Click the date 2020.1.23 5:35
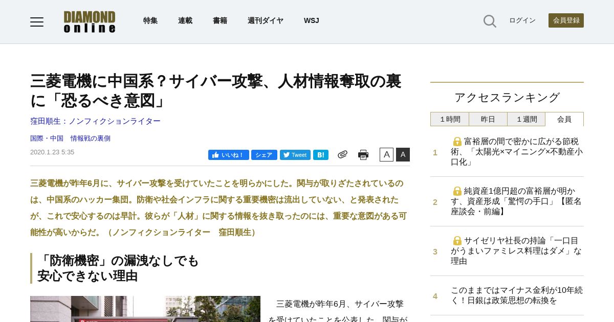The image size is (614, 322). click(x=52, y=152)
